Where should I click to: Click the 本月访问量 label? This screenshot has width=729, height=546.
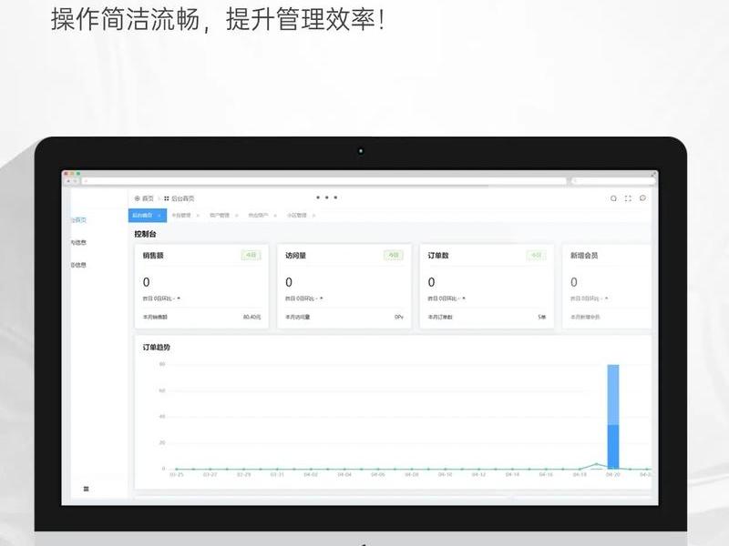click(x=298, y=317)
